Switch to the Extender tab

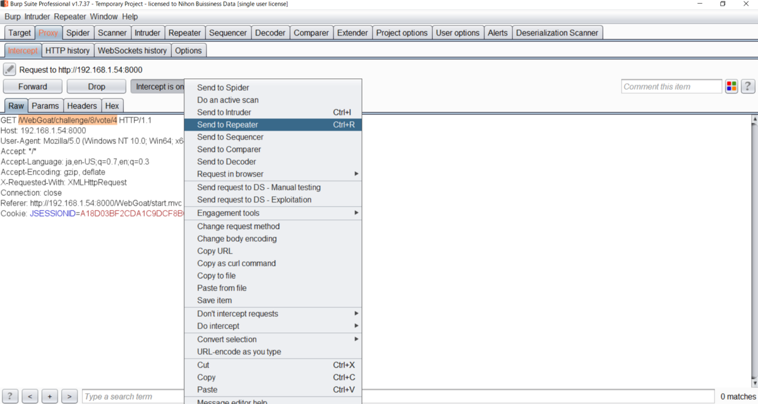(x=352, y=33)
